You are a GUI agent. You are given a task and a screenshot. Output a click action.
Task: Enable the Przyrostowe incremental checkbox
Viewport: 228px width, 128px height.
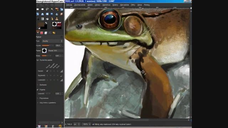tap(38, 98)
